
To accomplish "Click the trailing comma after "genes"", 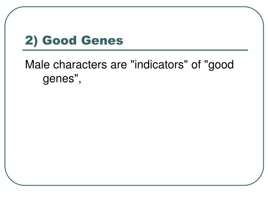I will pyautogui.click(x=80, y=82).
